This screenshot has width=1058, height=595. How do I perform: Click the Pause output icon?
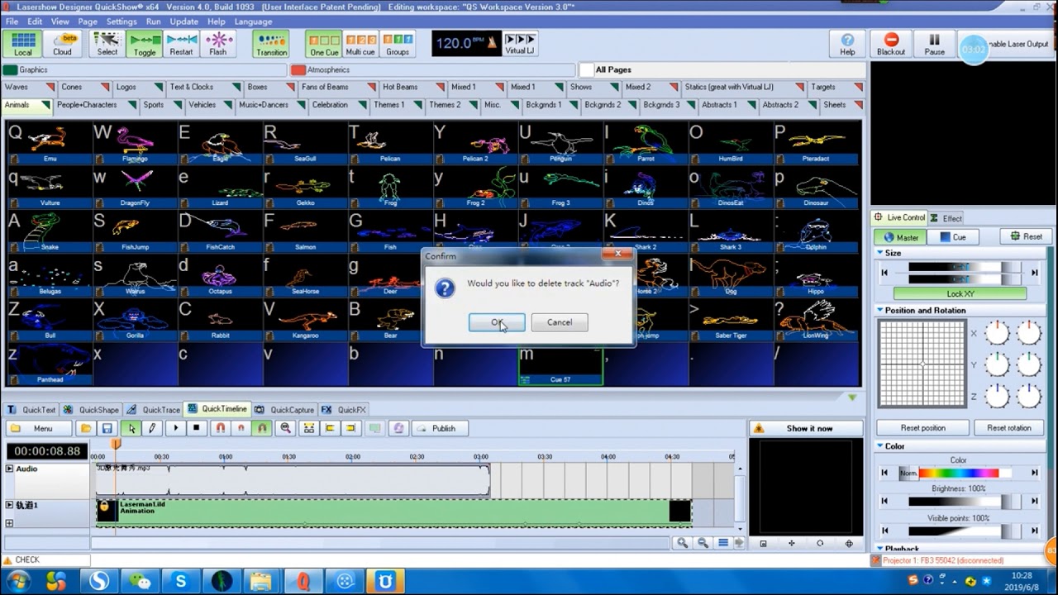(x=935, y=44)
